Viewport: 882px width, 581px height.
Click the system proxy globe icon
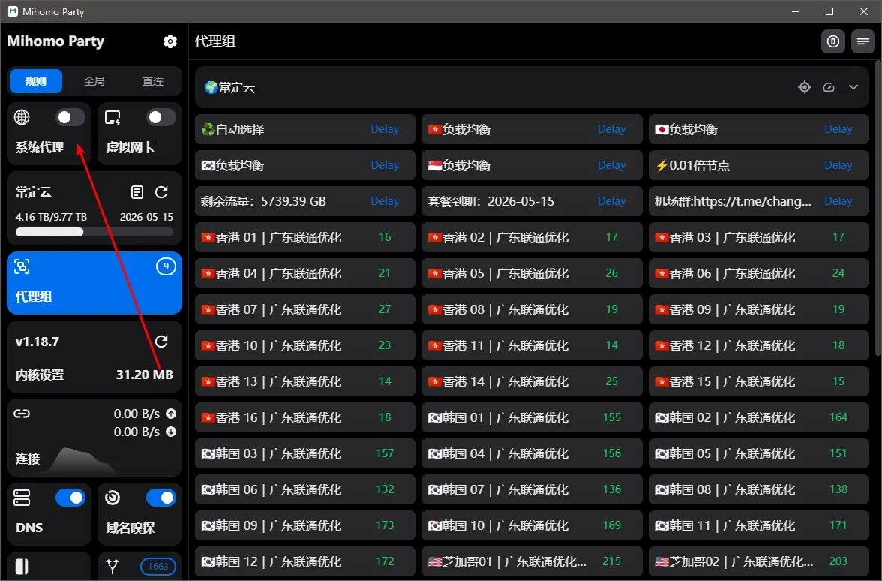22,117
